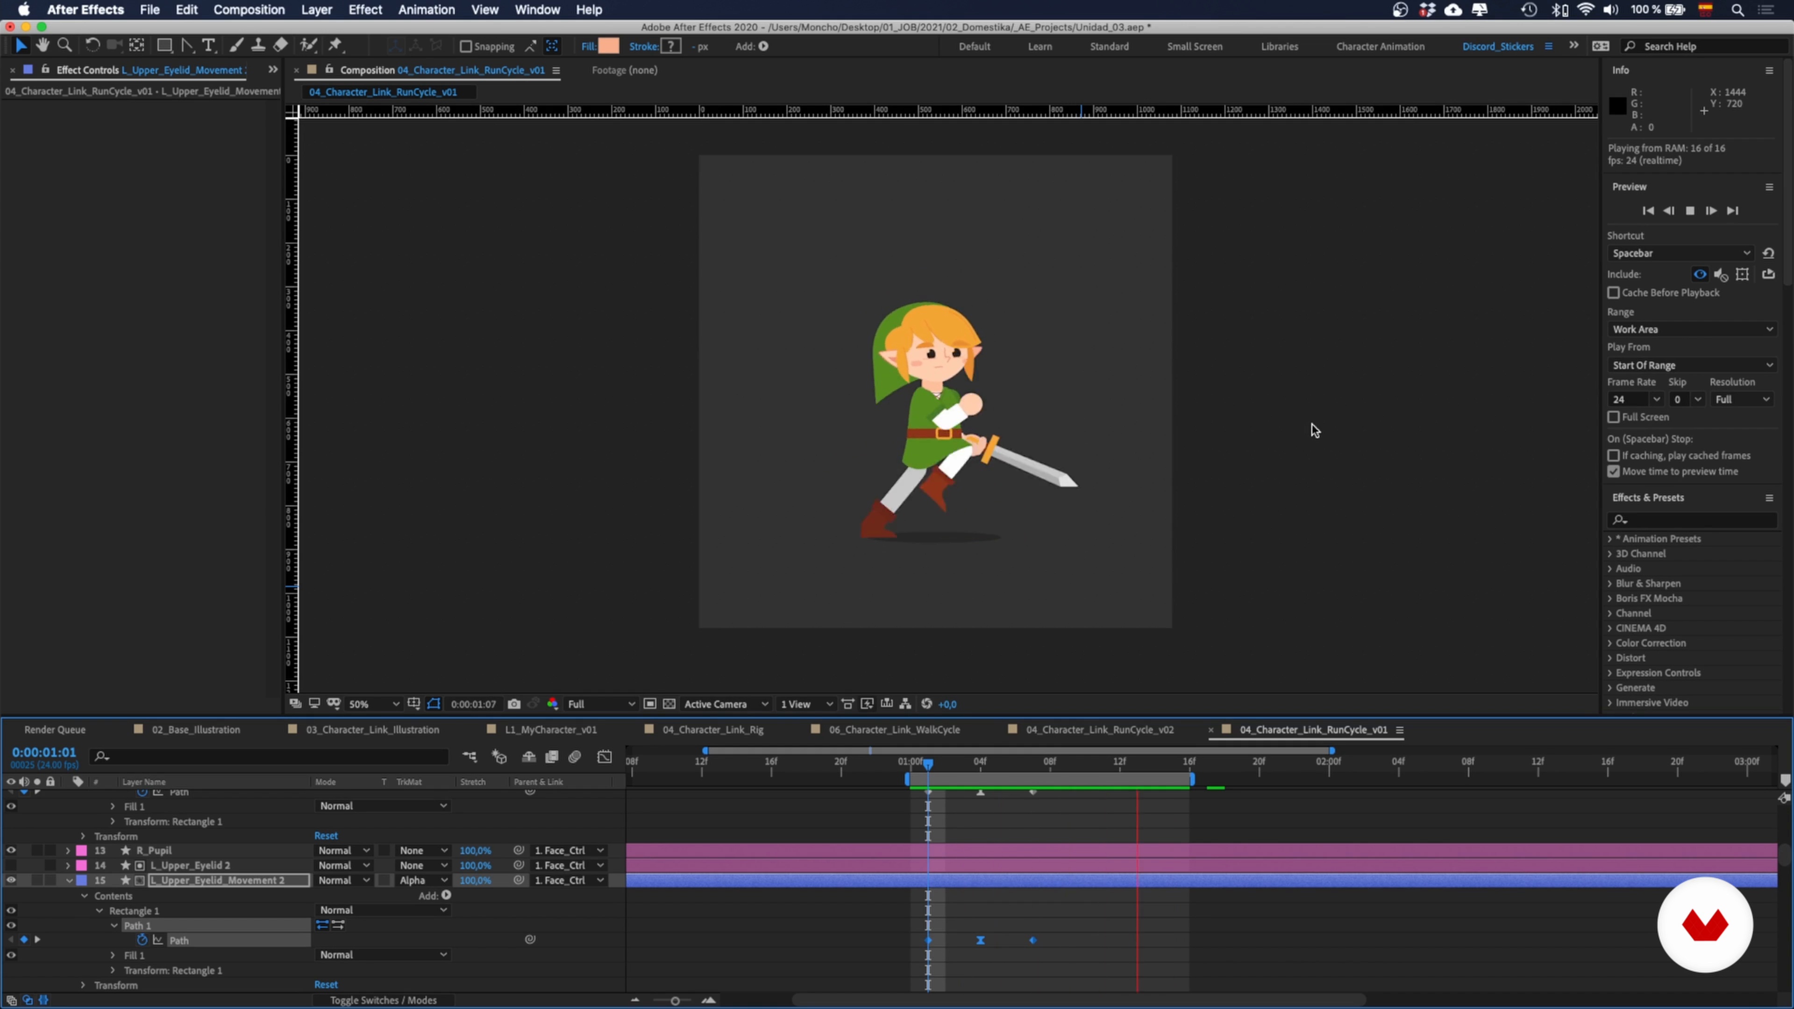Check If caching, play cached frames
This screenshot has height=1009, width=1794.
click(x=1614, y=456)
